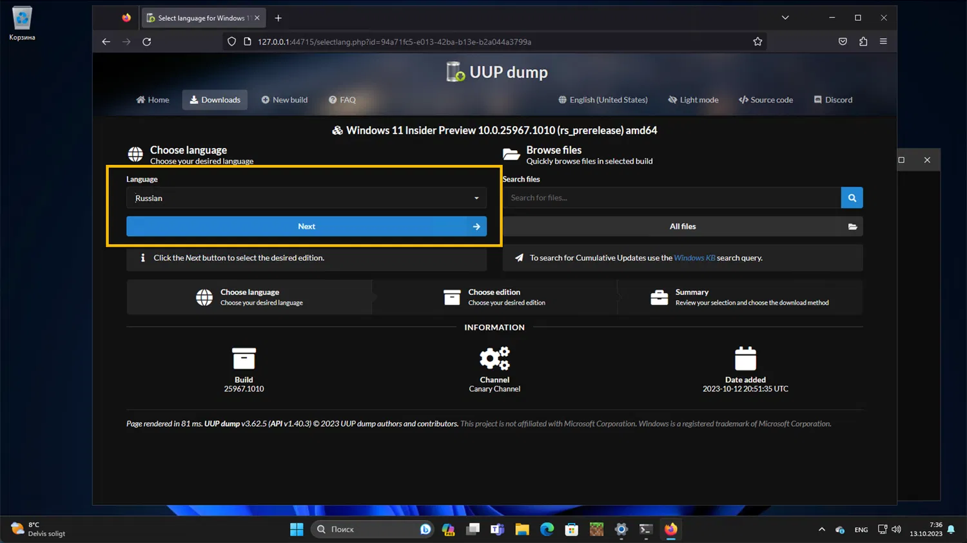Open File Explorer from the taskbar
This screenshot has height=543, width=967.
coord(522,529)
